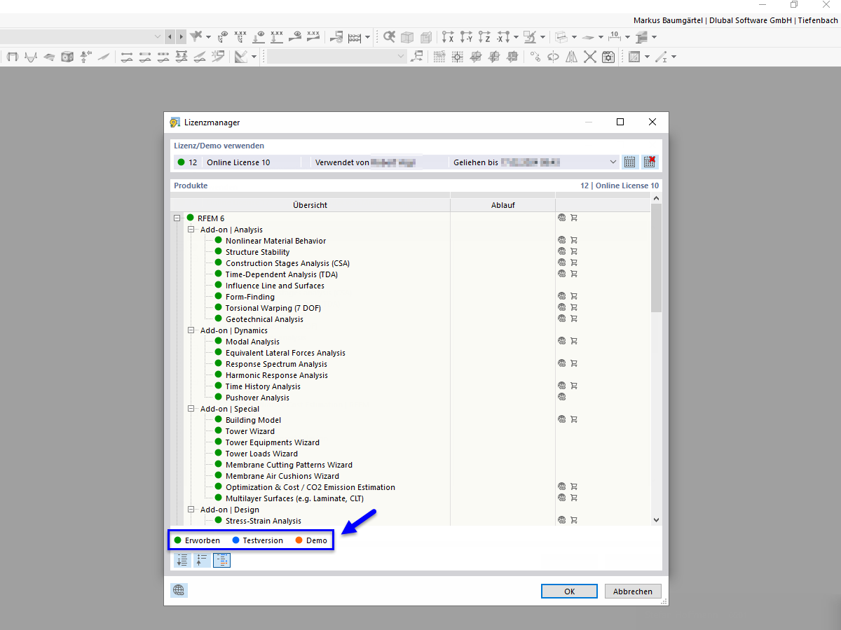This screenshot has width=841, height=630.
Task: Click the orange Demo status dot
Action: [299, 540]
